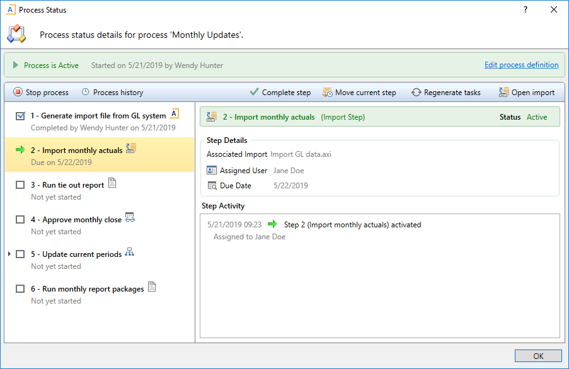Click the calendar icon next to Due Date
This screenshot has height=369, width=569.
tap(212, 186)
